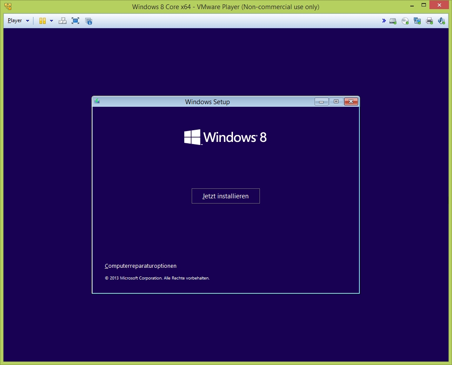Maximize the VMware Player window
452x365 pixels.
coord(423,5)
